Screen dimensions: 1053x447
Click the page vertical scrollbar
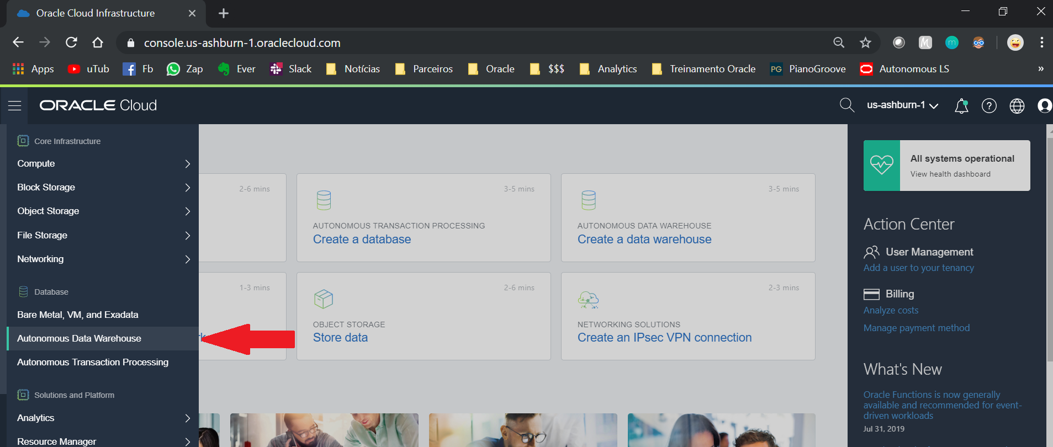[1049, 248]
